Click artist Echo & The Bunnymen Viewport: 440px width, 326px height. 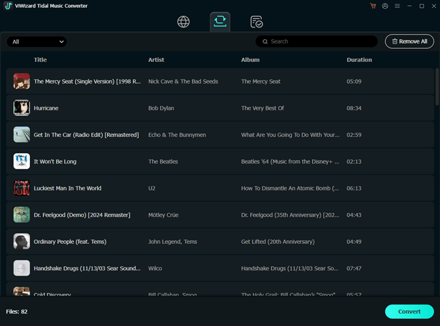pyautogui.click(x=177, y=135)
